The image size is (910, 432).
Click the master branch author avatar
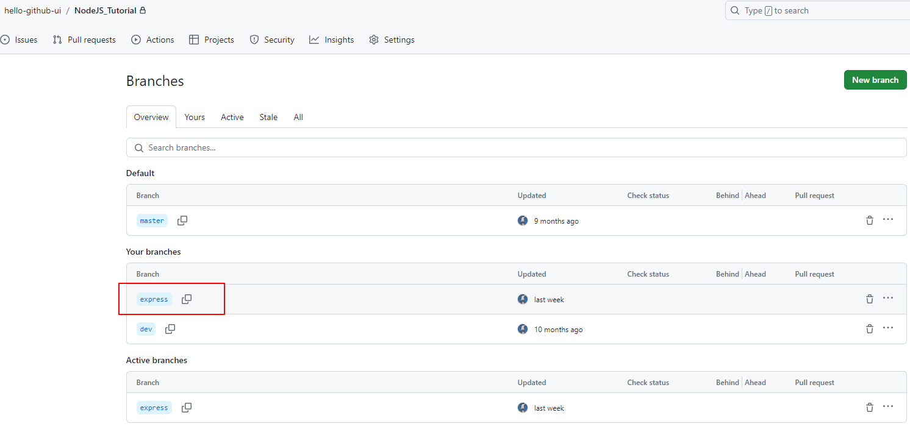523,221
